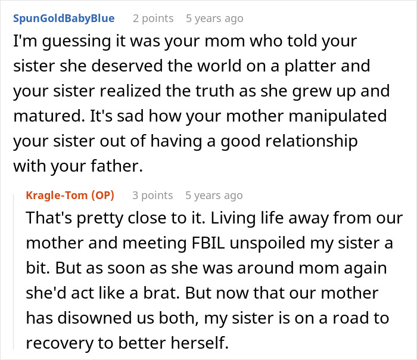Open timestamp link on Kragle-Tom's reply
The width and height of the screenshot is (417, 360).
(x=214, y=195)
